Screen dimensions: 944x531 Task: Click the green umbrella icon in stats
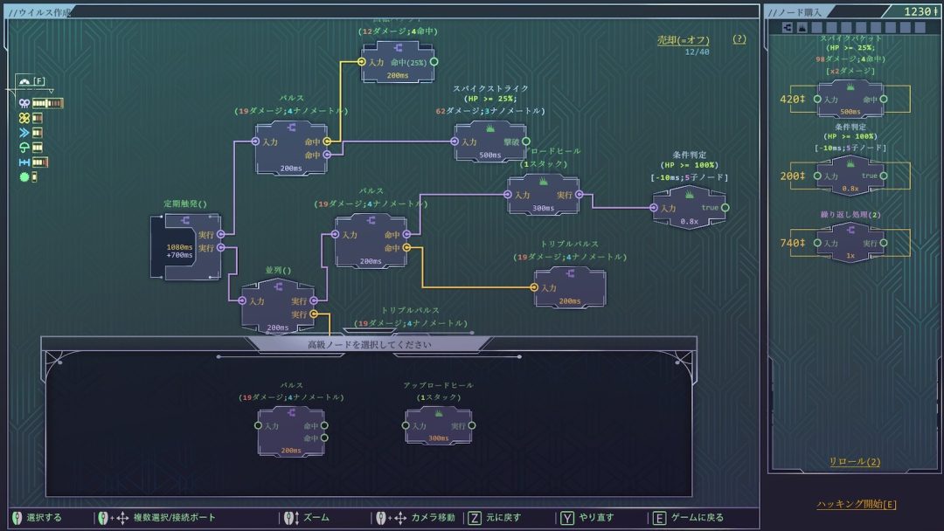pos(24,148)
